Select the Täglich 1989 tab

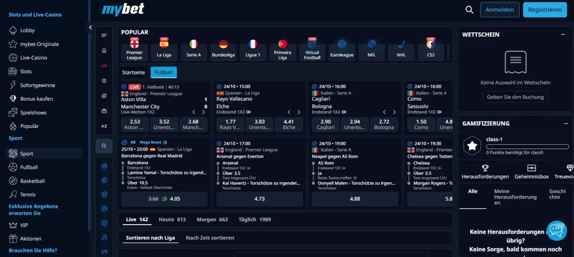pyautogui.click(x=255, y=220)
